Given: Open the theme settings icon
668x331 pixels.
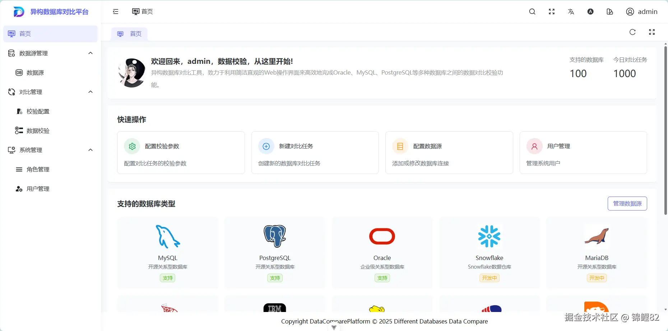Looking at the screenshot, I should pyautogui.click(x=610, y=11).
